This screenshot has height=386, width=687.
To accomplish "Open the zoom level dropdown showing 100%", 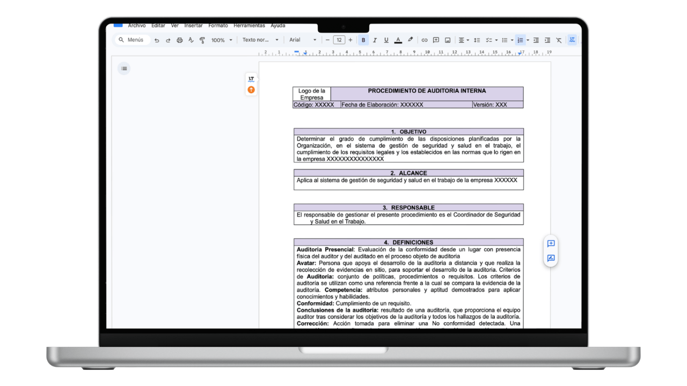I will pyautogui.click(x=221, y=40).
